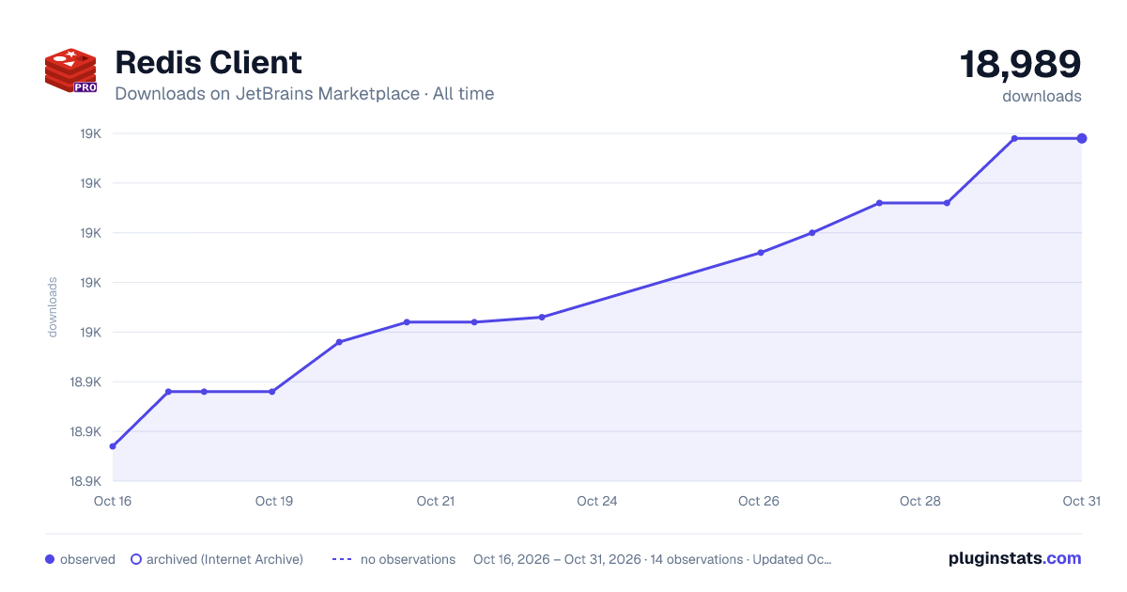The width and height of the screenshot is (1127, 592).
Task: Click the Oct 16 axis label
Action: point(113,501)
